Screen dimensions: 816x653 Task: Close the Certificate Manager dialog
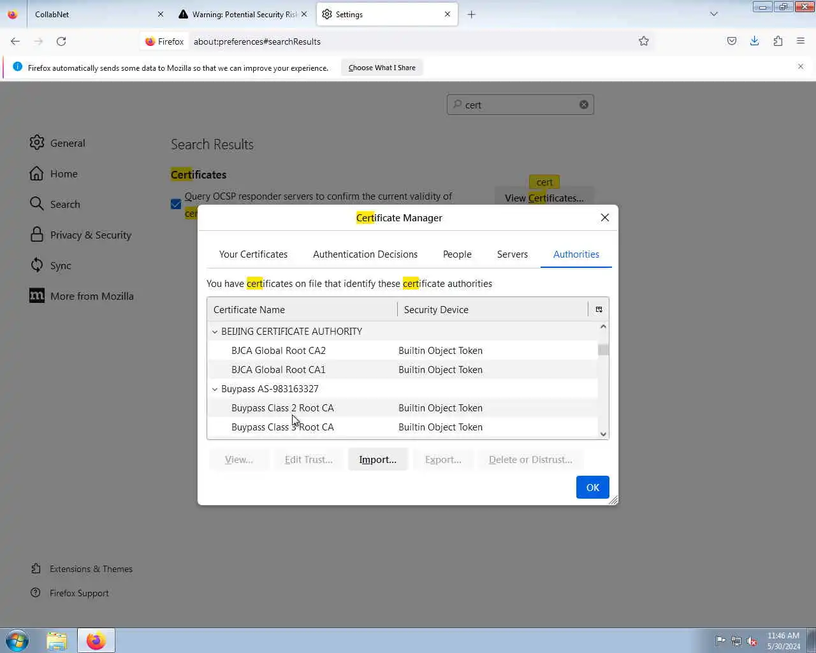tap(605, 217)
